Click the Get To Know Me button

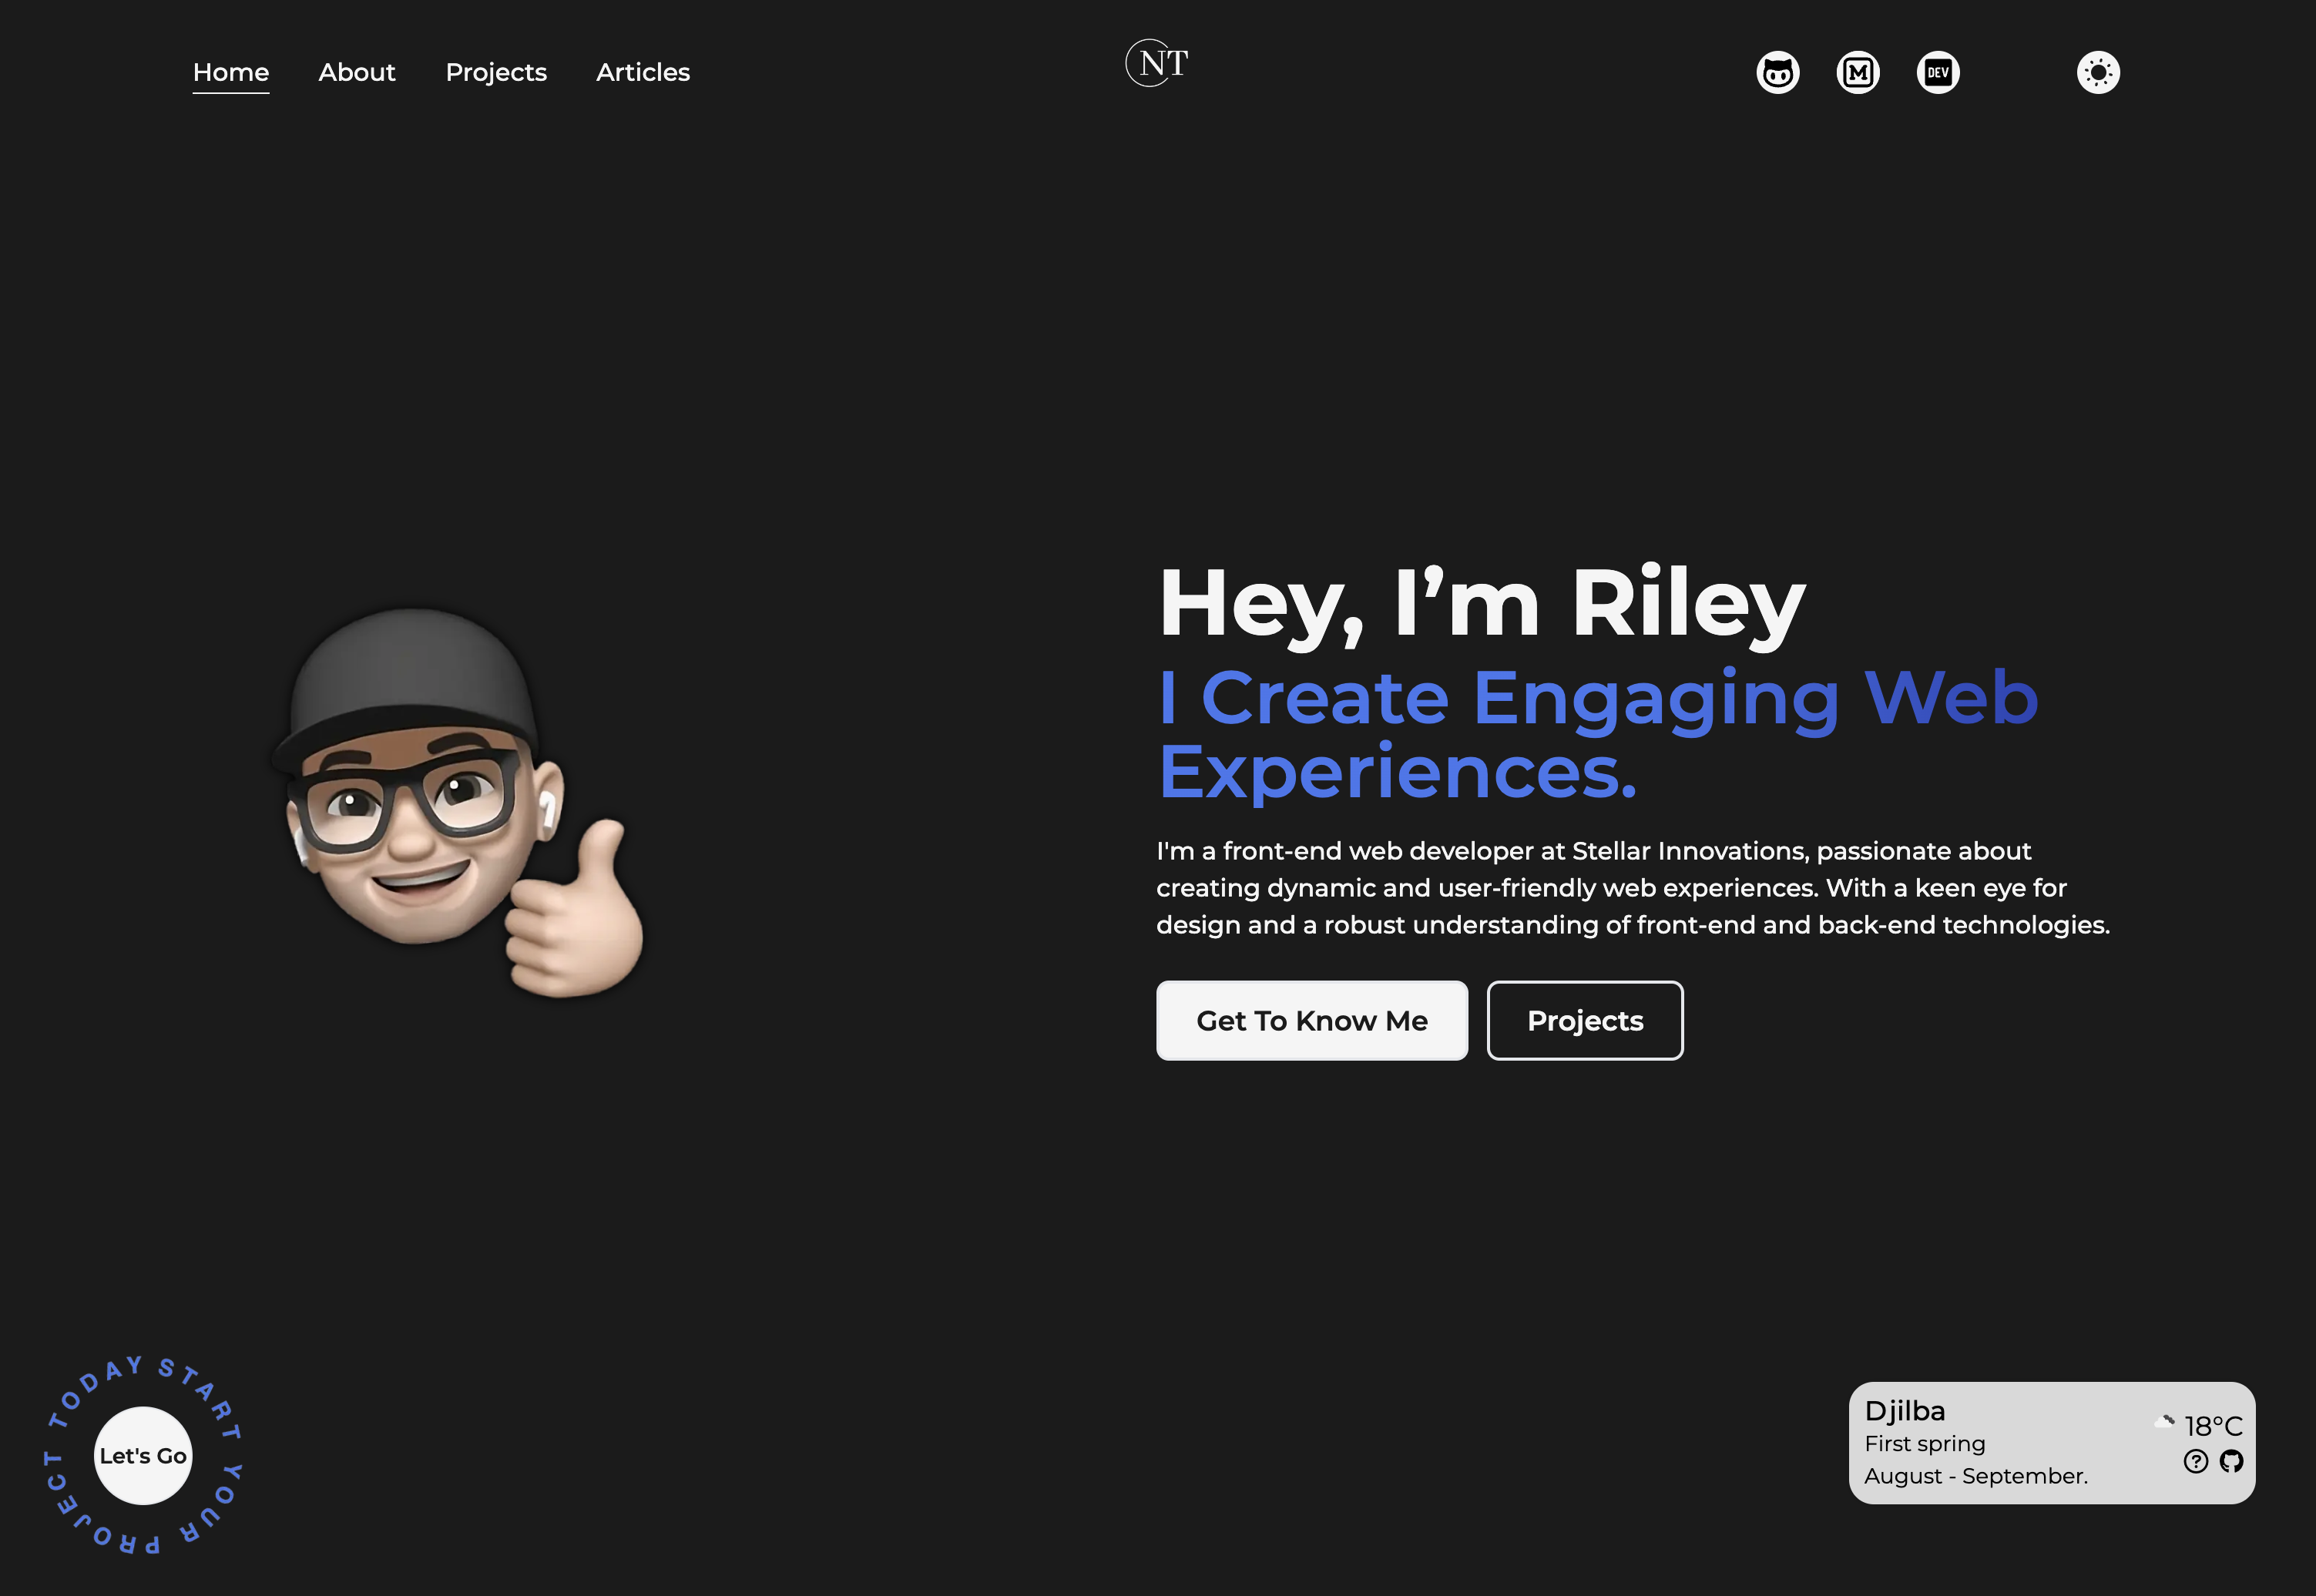[1311, 1019]
